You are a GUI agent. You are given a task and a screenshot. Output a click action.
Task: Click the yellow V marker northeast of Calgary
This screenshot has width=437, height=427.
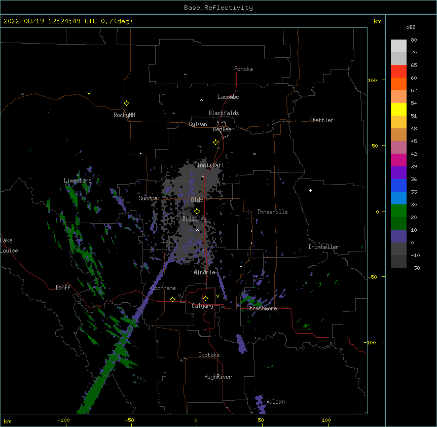(x=217, y=296)
